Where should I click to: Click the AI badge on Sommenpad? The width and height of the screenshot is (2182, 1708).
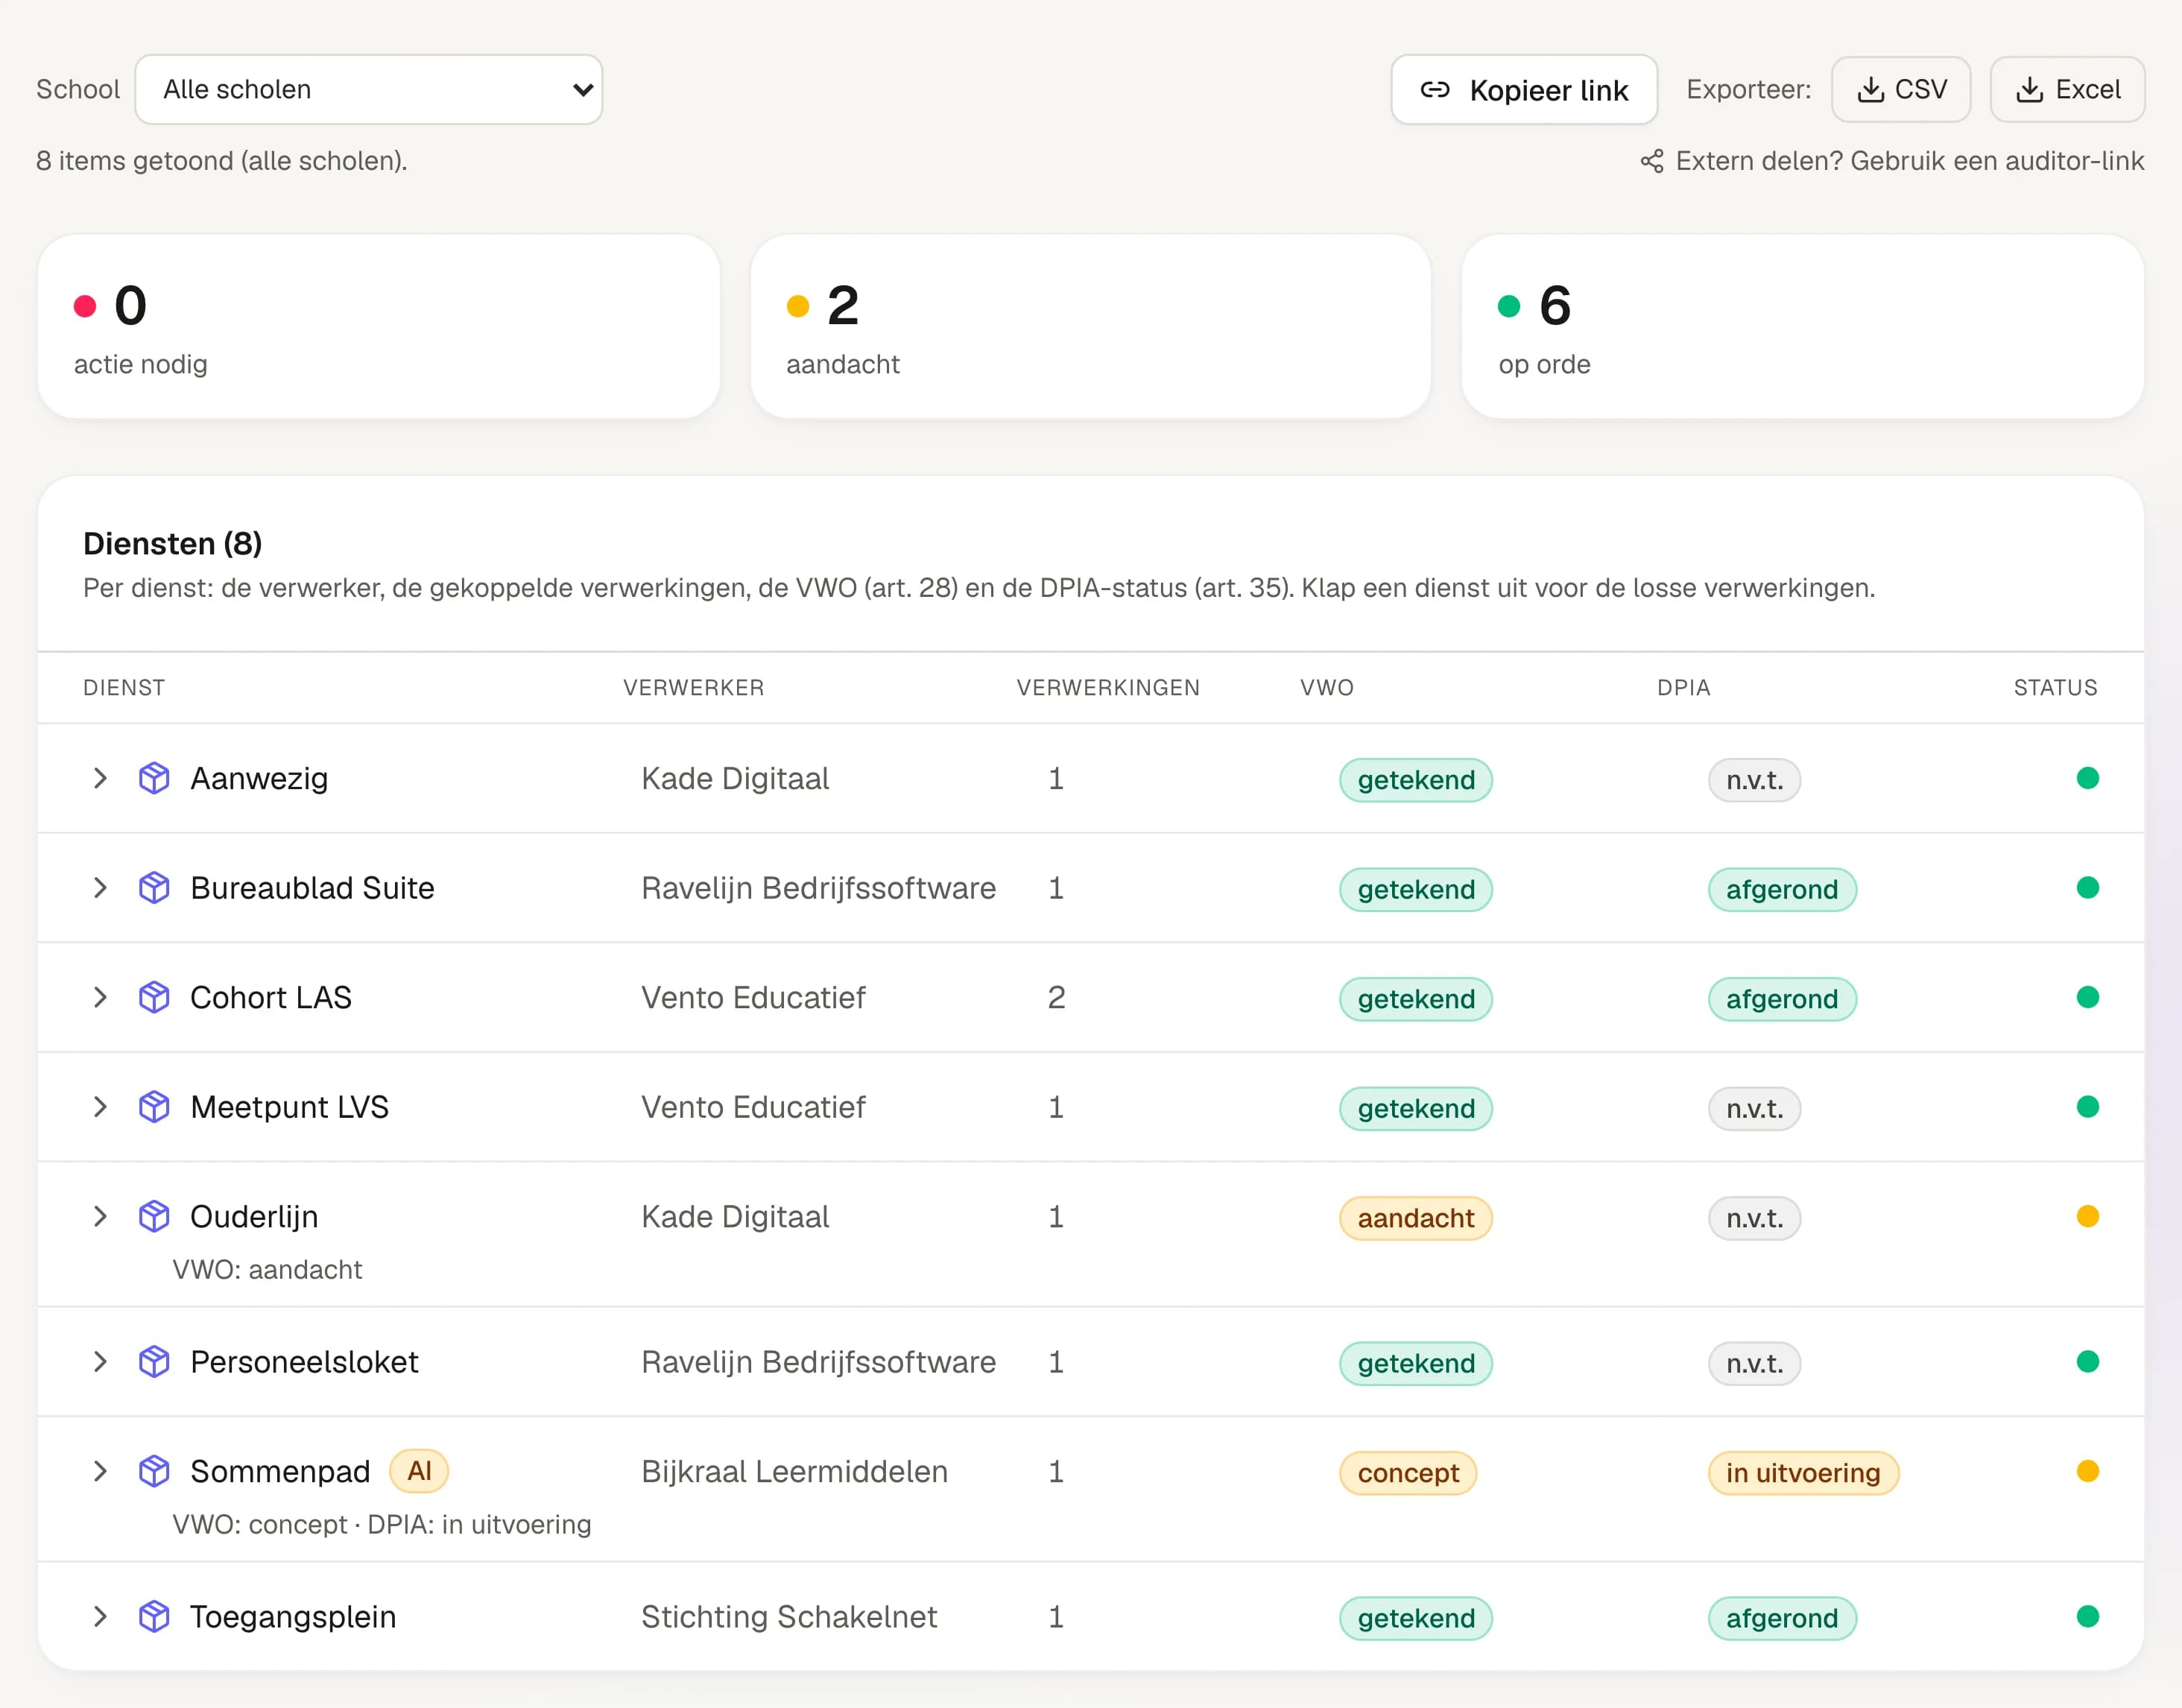(419, 1471)
